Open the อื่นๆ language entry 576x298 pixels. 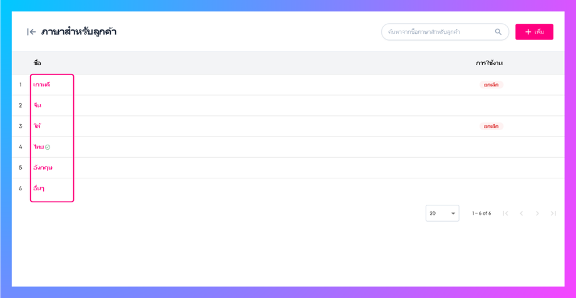pos(39,188)
